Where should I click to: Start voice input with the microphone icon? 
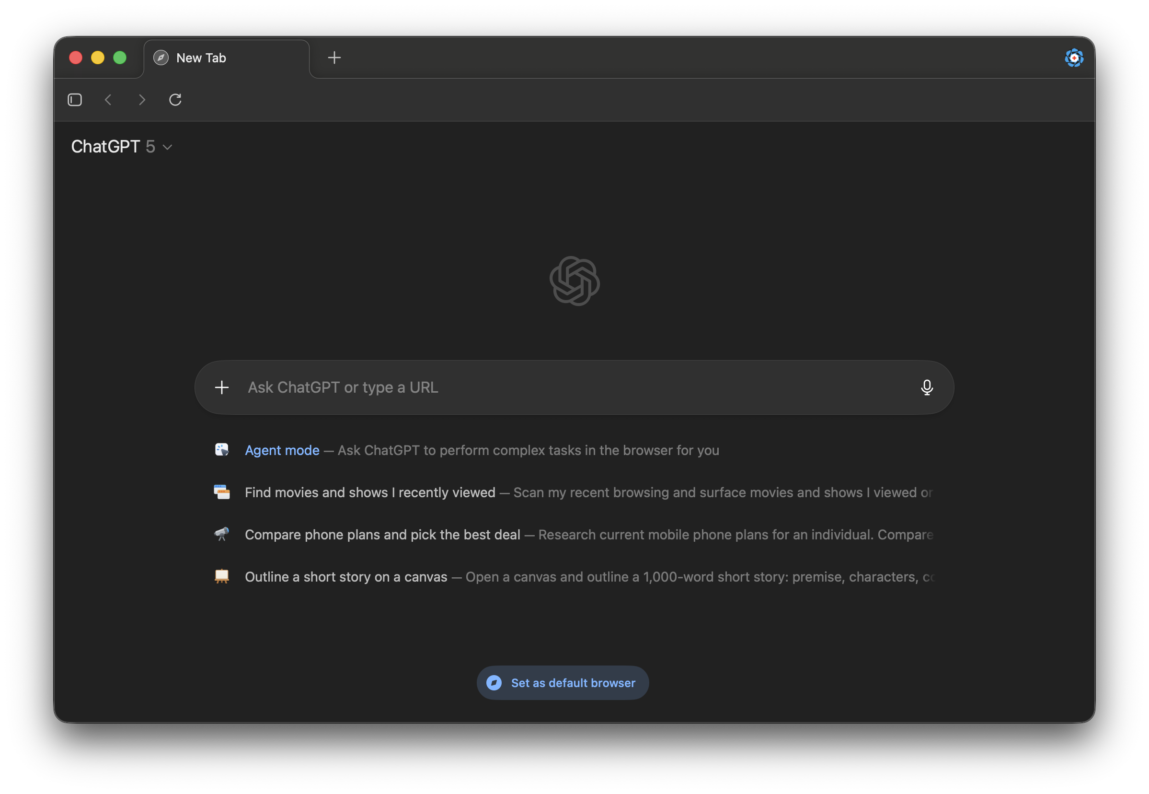[x=926, y=387]
